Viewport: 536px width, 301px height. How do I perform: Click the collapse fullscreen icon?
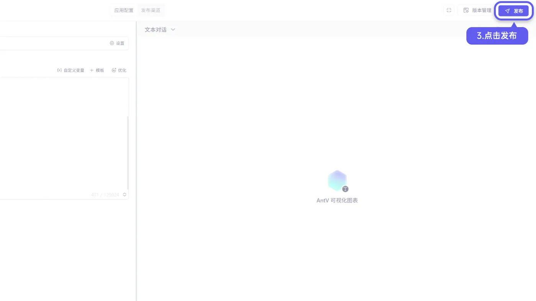coord(449,10)
